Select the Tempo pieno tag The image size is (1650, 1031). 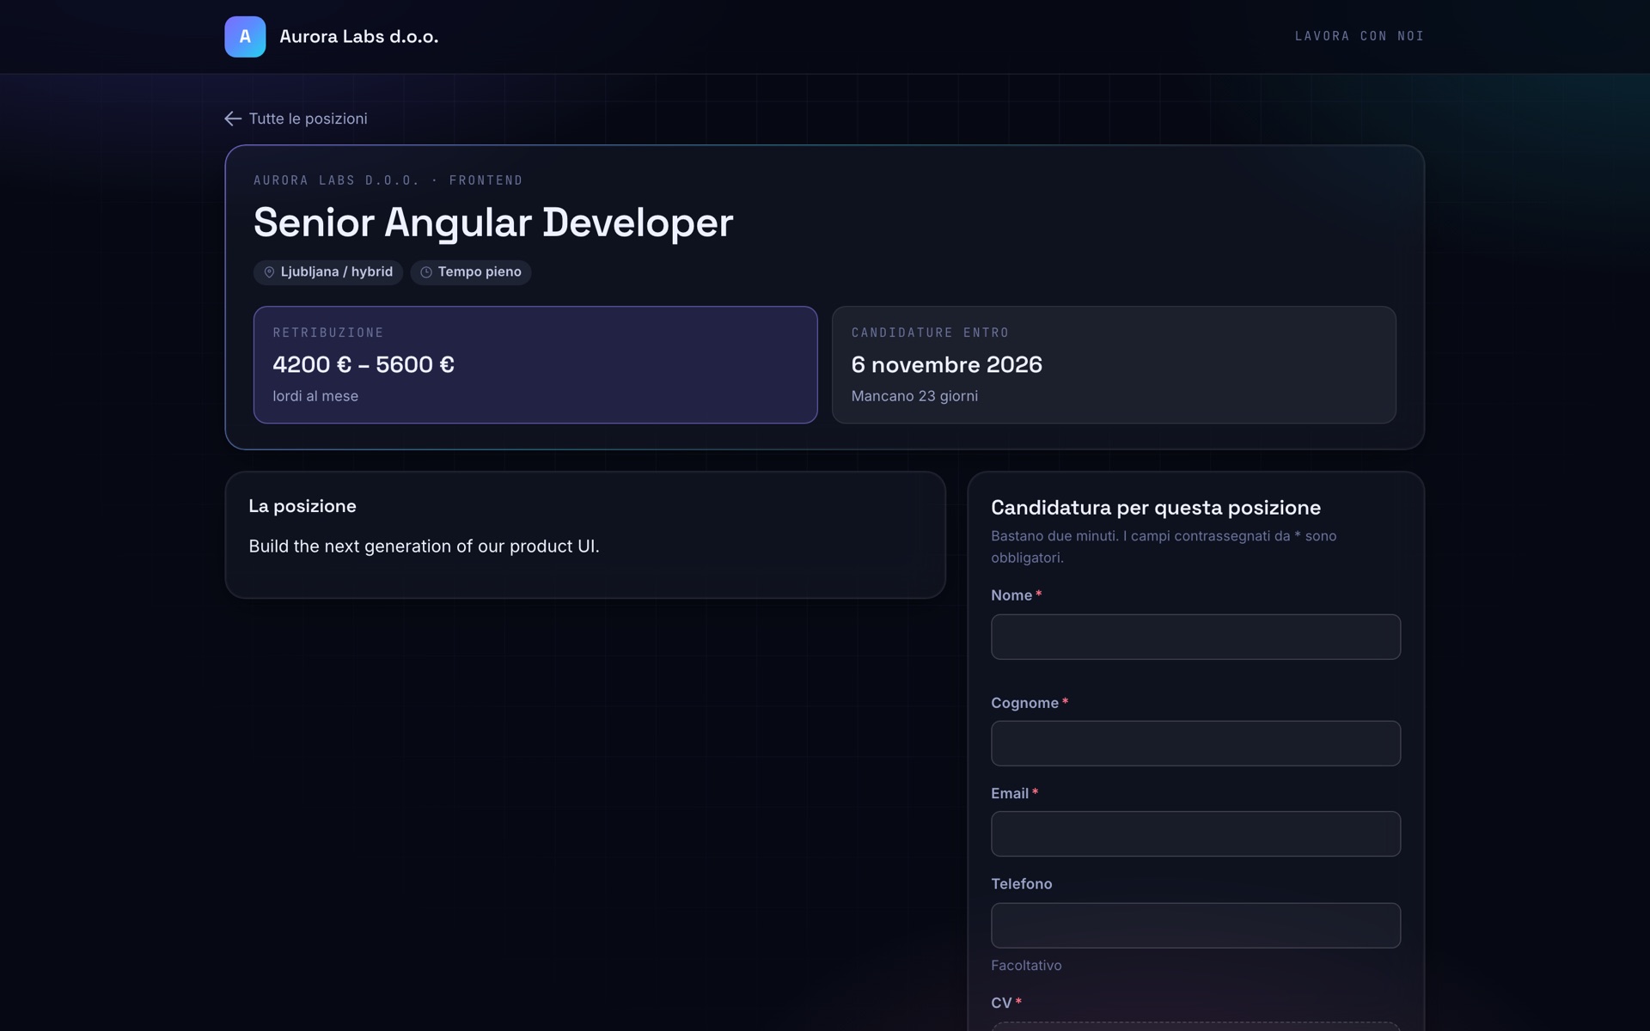pyautogui.click(x=471, y=272)
